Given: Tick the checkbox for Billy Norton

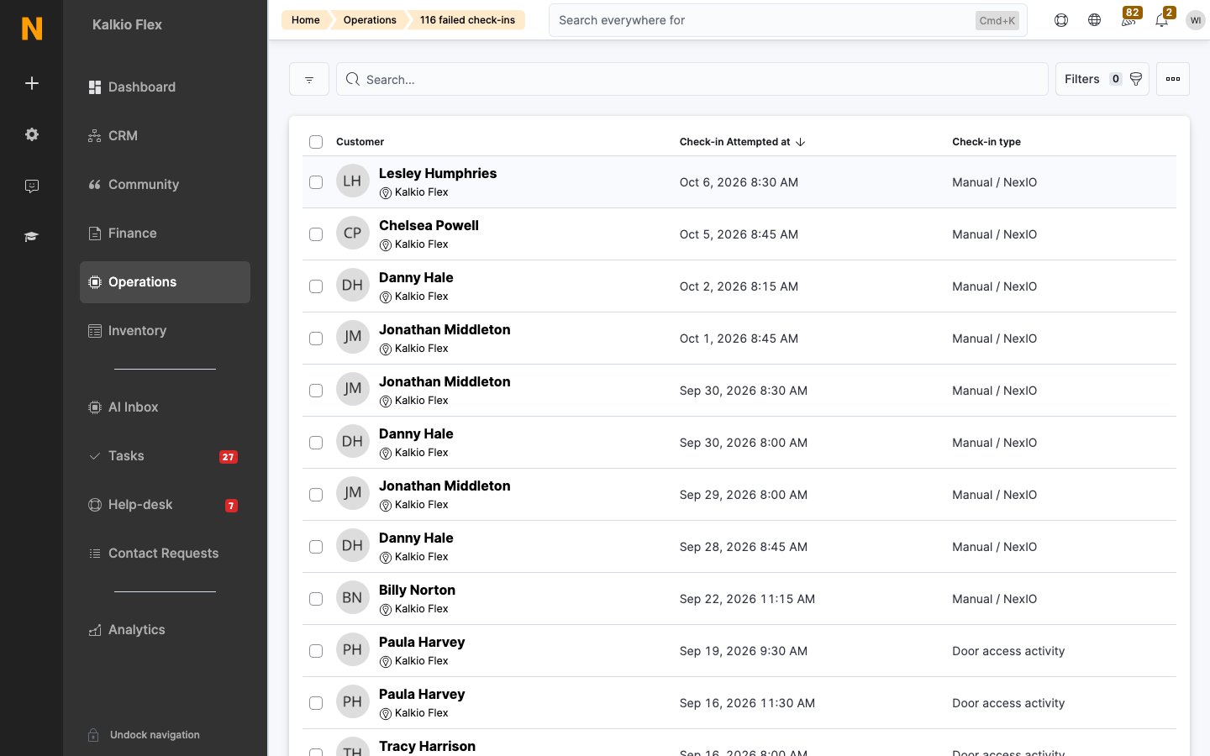Looking at the screenshot, I should pyautogui.click(x=316, y=599).
